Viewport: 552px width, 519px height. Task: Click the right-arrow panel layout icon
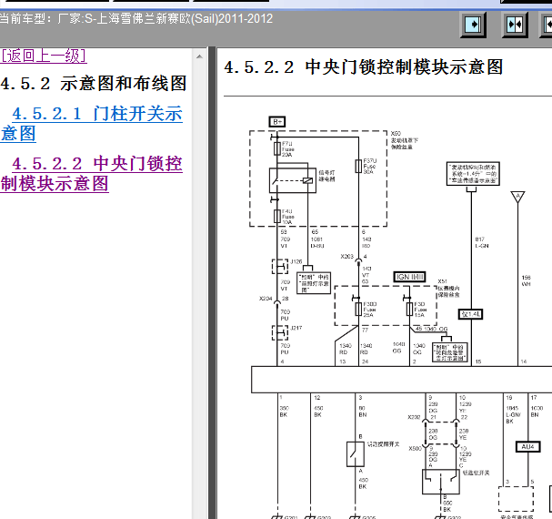point(474,25)
